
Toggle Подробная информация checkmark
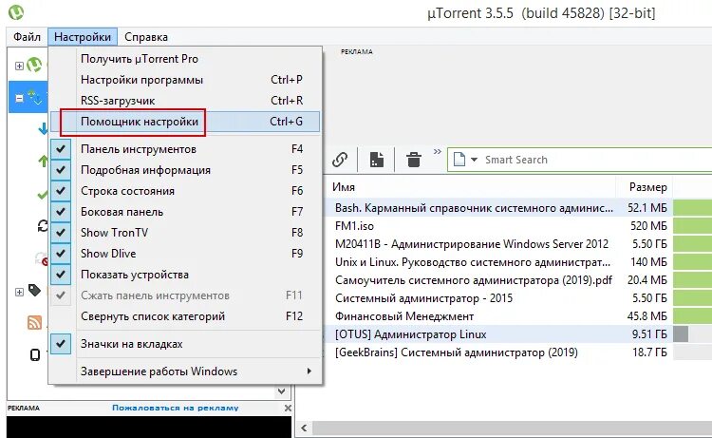coord(61,170)
